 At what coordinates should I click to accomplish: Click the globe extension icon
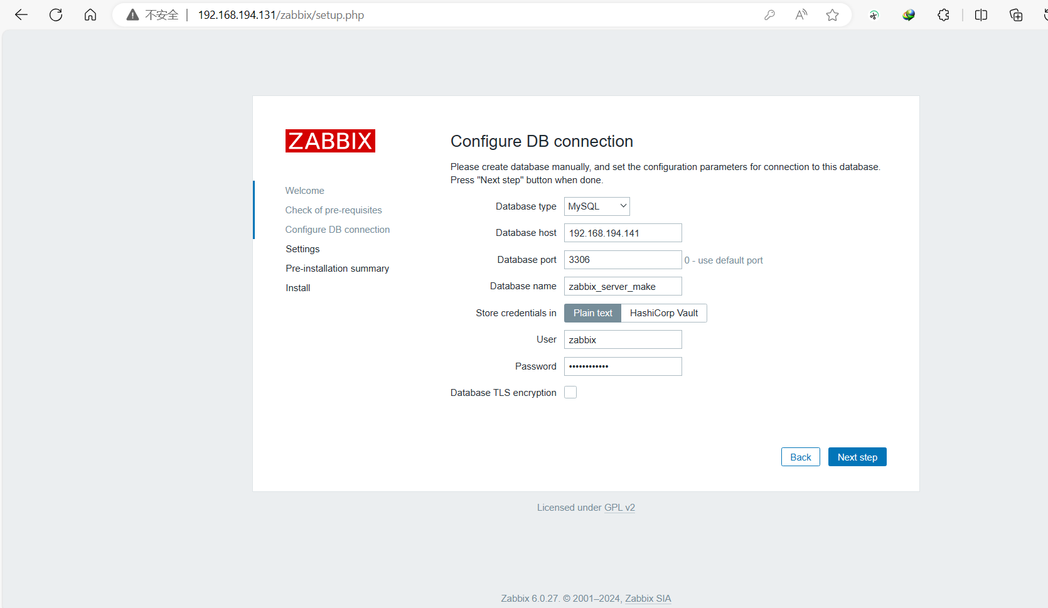point(909,15)
